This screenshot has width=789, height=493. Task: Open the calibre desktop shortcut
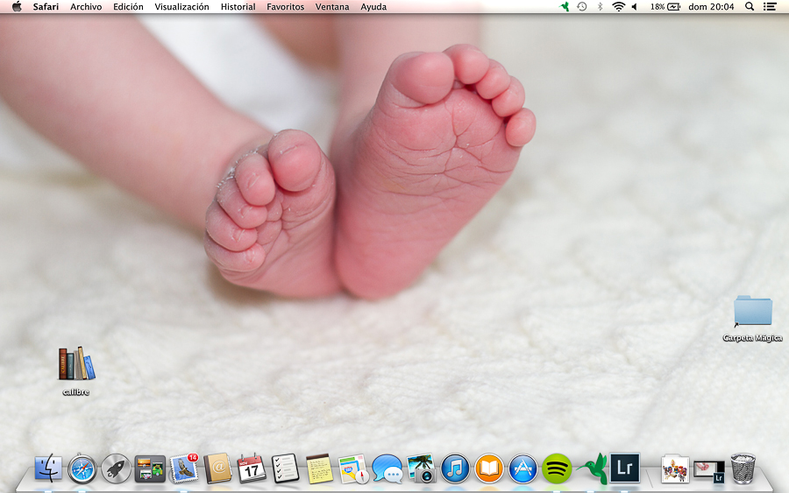pyautogui.click(x=76, y=363)
